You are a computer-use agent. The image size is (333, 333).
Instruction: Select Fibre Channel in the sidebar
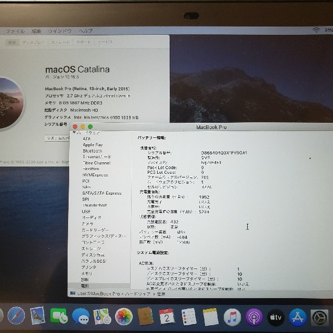pyautogui.click(x=96, y=163)
